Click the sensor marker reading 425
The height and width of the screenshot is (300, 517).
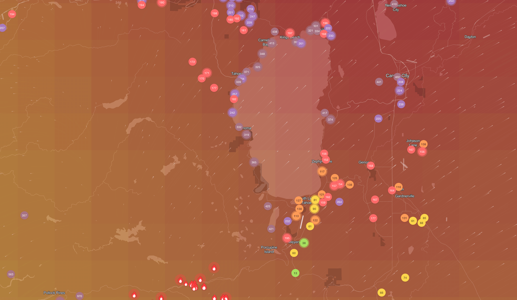(x=268, y=206)
